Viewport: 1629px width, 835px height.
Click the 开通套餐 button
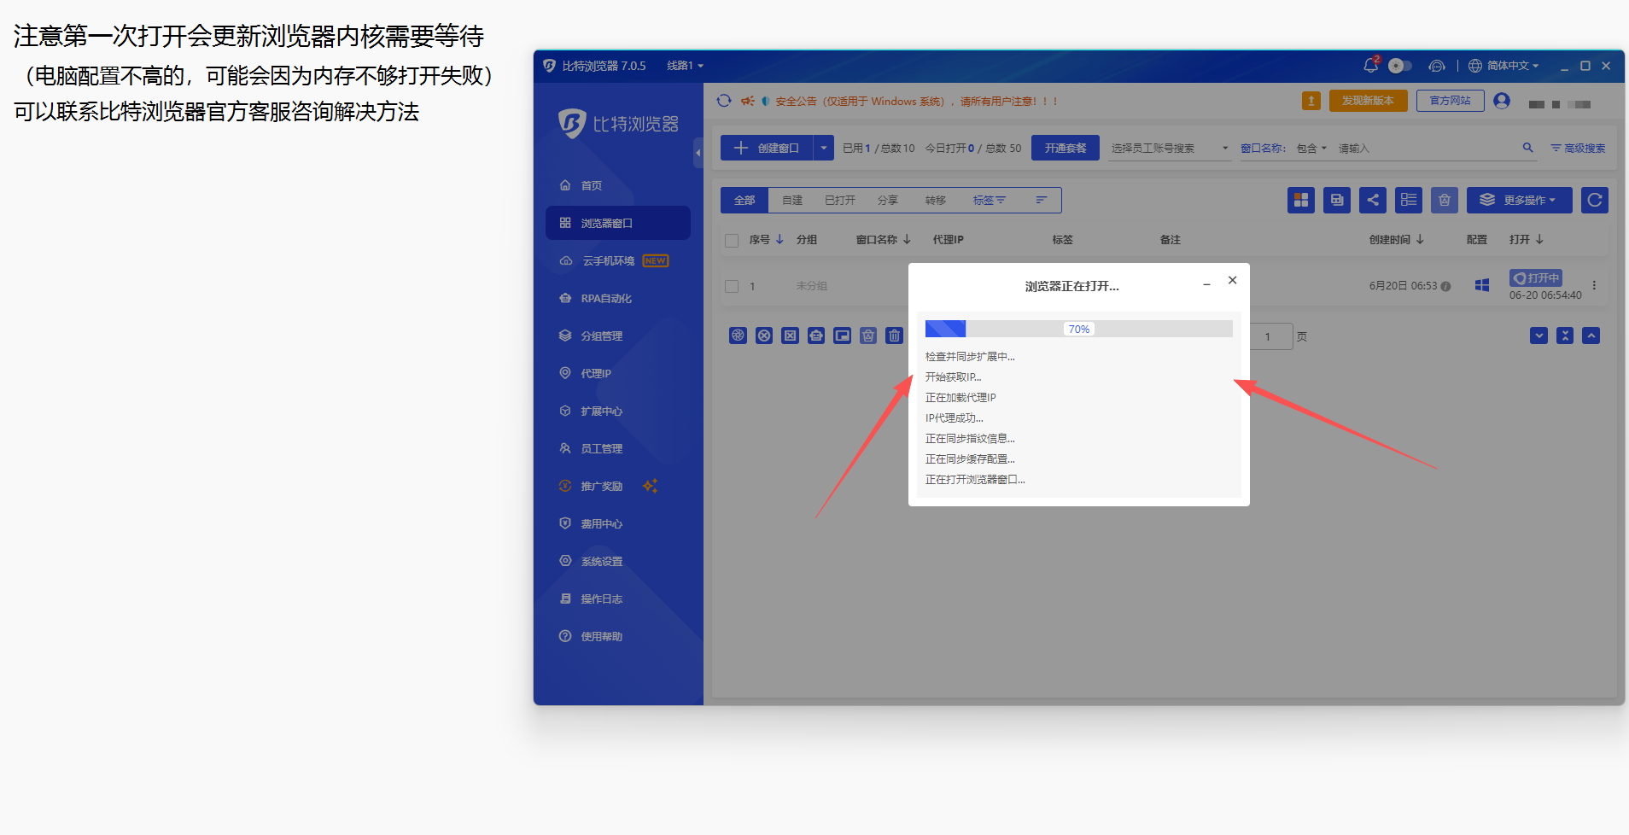1066,148
